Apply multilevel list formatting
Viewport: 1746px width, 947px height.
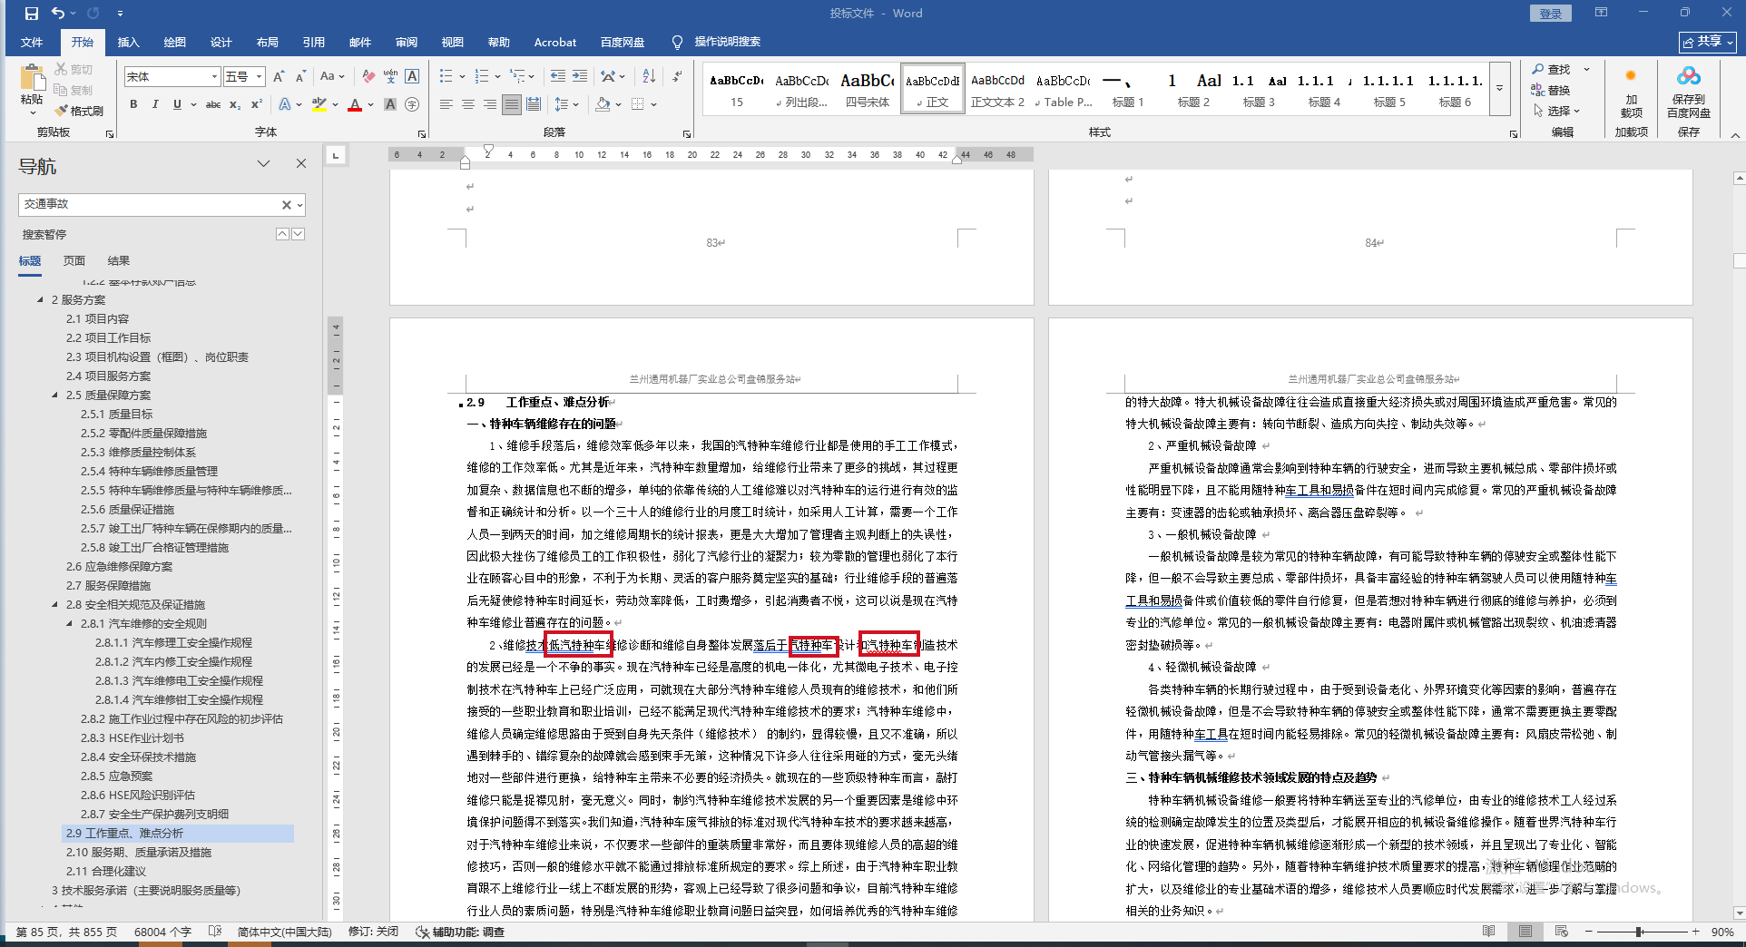[517, 77]
